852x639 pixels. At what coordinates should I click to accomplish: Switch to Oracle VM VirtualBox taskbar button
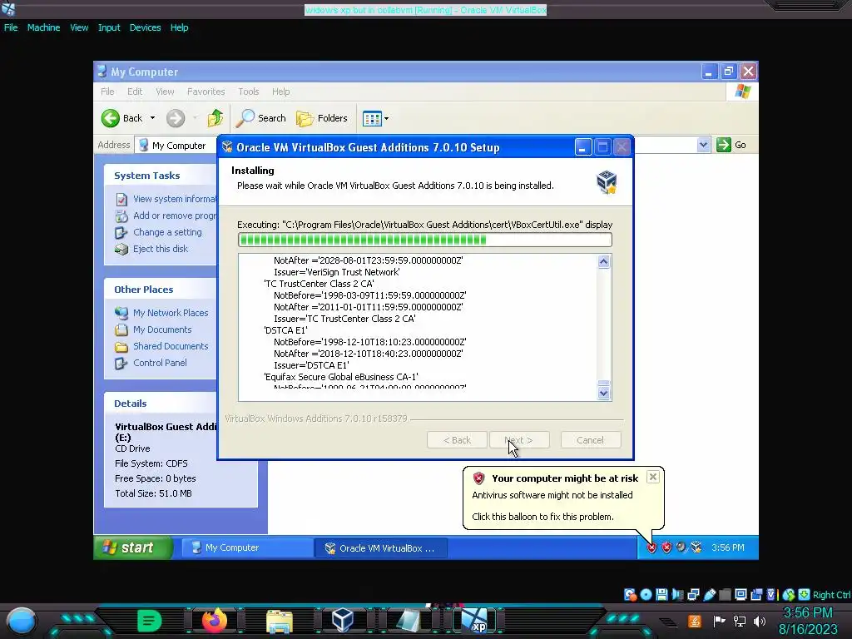coord(381,547)
